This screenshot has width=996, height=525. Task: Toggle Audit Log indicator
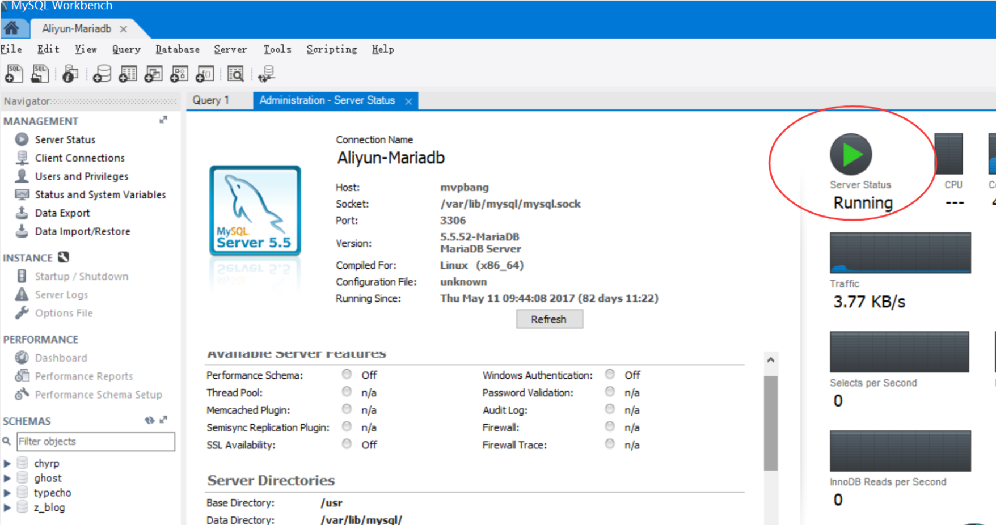point(610,409)
